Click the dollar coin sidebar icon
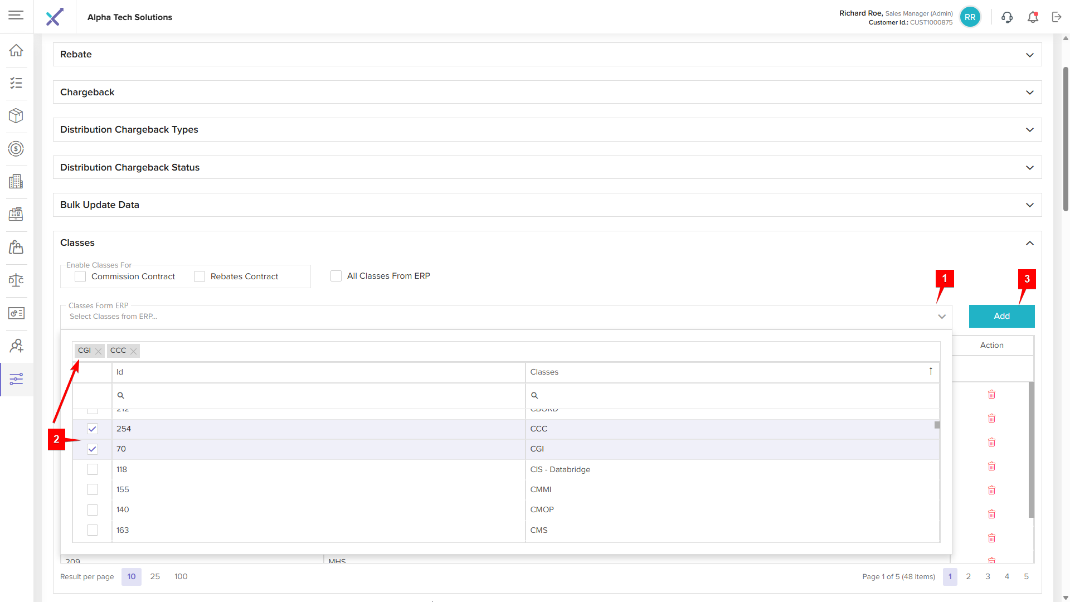Image resolution: width=1070 pixels, height=602 pixels. [16, 149]
